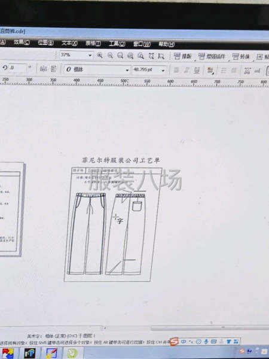Open the IME soft keyboard icon

pyautogui.click(x=213, y=342)
